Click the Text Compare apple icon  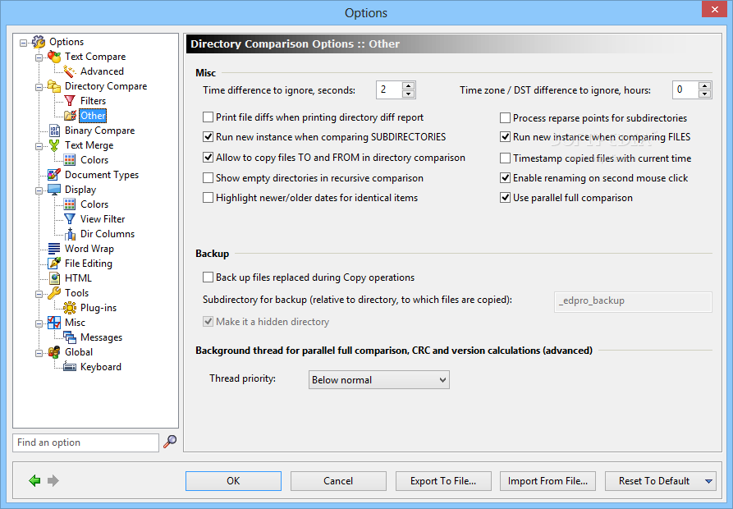[x=54, y=57]
